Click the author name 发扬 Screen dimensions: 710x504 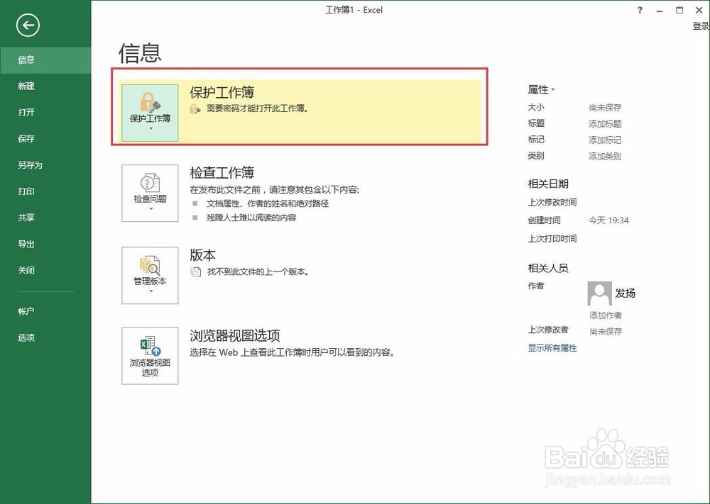pos(626,293)
